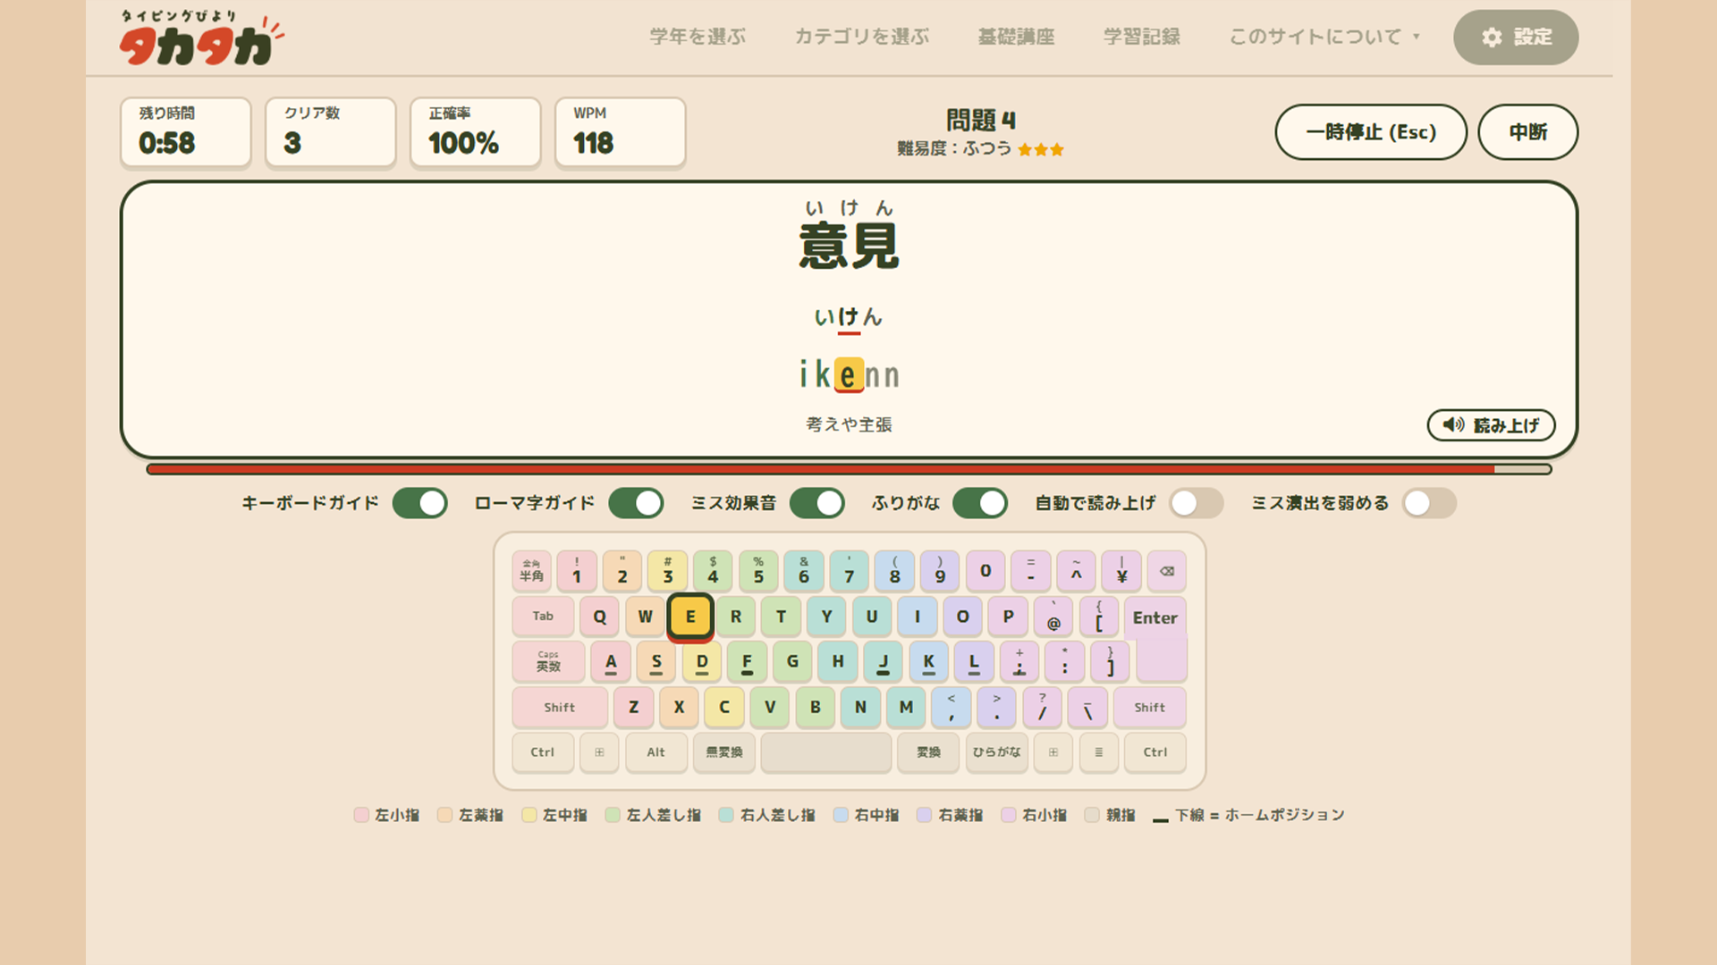Open the タカタカ logo home link
1717x965 pixels.
[x=201, y=38]
